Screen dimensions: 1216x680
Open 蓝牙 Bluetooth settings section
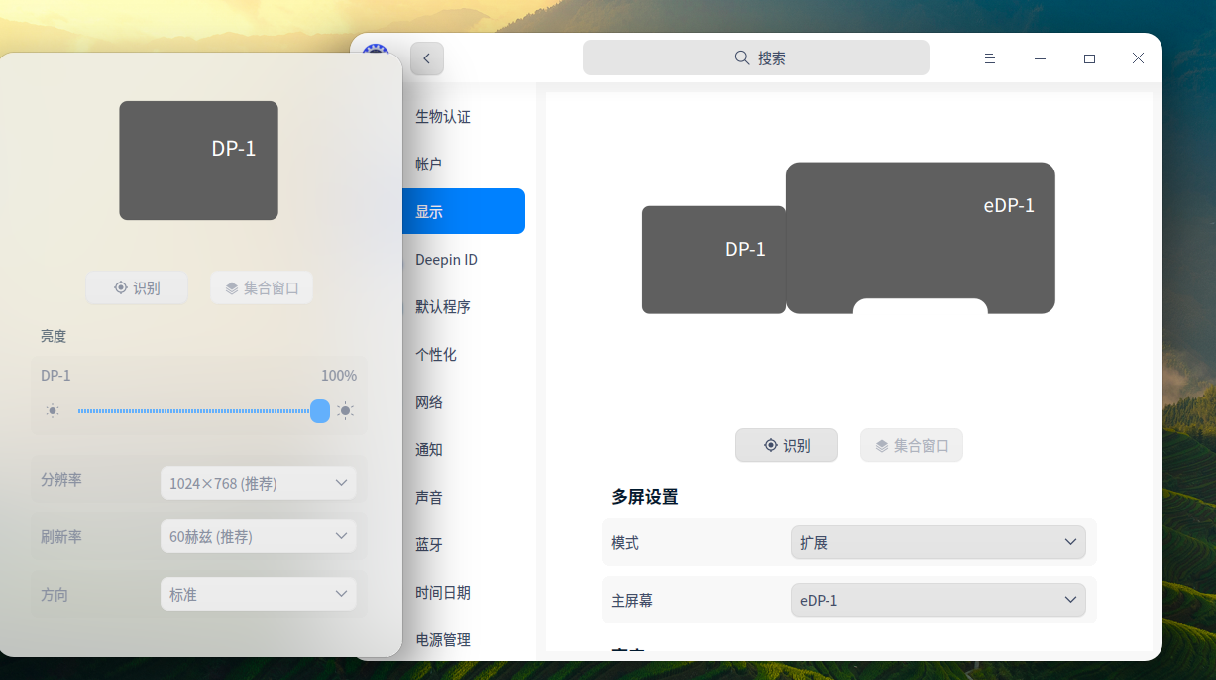pos(429,544)
